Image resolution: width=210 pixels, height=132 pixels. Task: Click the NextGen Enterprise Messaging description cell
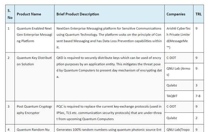[109, 38]
